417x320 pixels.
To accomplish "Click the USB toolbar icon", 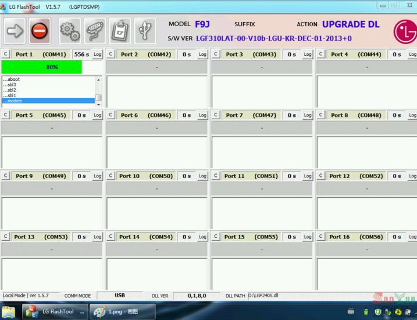I will point(145,31).
